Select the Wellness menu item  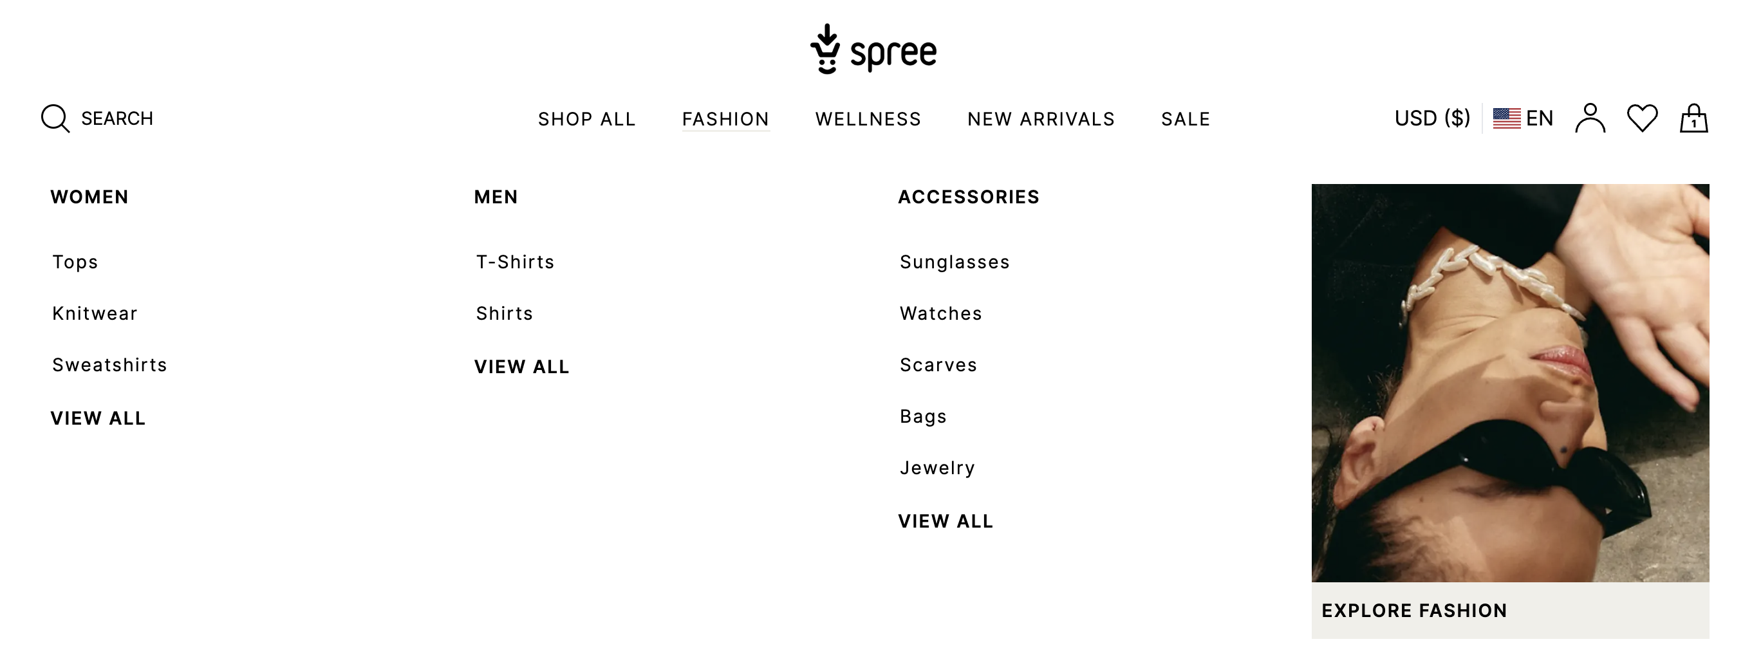pyautogui.click(x=868, y=119)
